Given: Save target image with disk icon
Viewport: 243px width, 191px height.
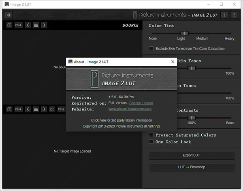Looking at the screenshot, I should point(52,109).
